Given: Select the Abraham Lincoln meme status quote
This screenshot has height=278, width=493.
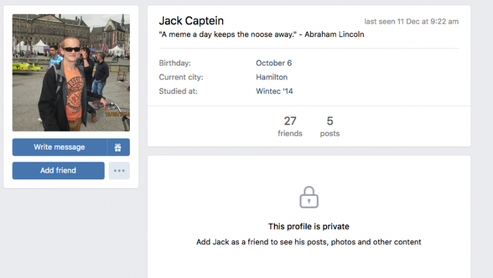Looking at the screenshot, I should [x=261, y=34].
